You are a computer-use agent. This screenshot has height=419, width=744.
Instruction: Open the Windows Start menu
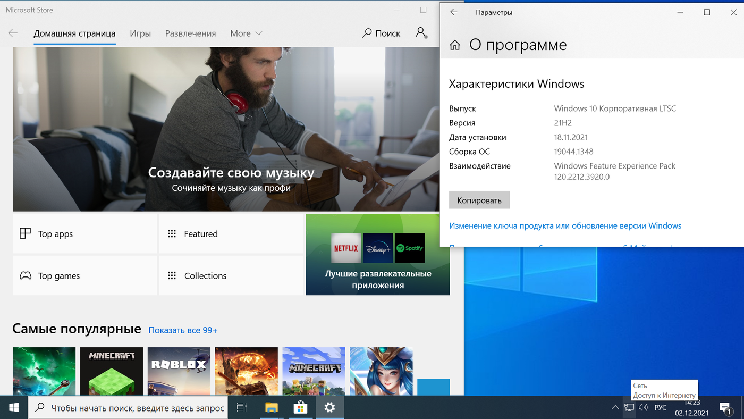14,407
